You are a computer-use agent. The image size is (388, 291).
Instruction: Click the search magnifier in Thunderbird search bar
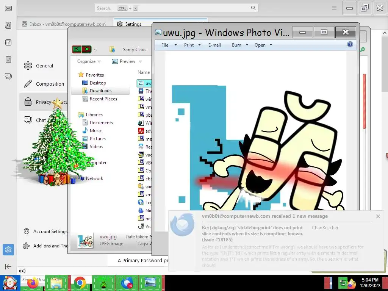click(253, 8)
